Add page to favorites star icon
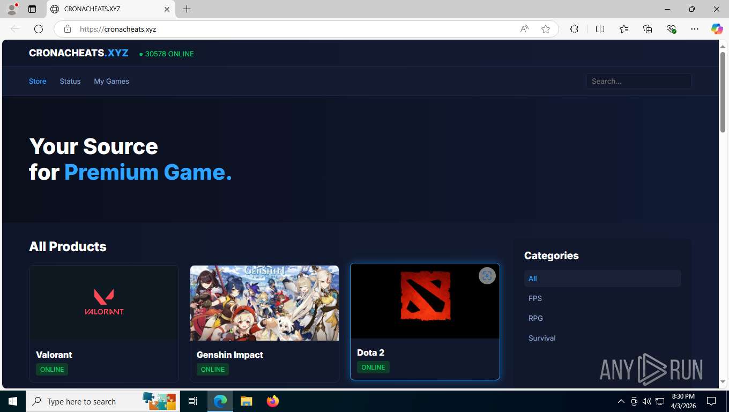The image size is (729, 412). coord(546,29)
